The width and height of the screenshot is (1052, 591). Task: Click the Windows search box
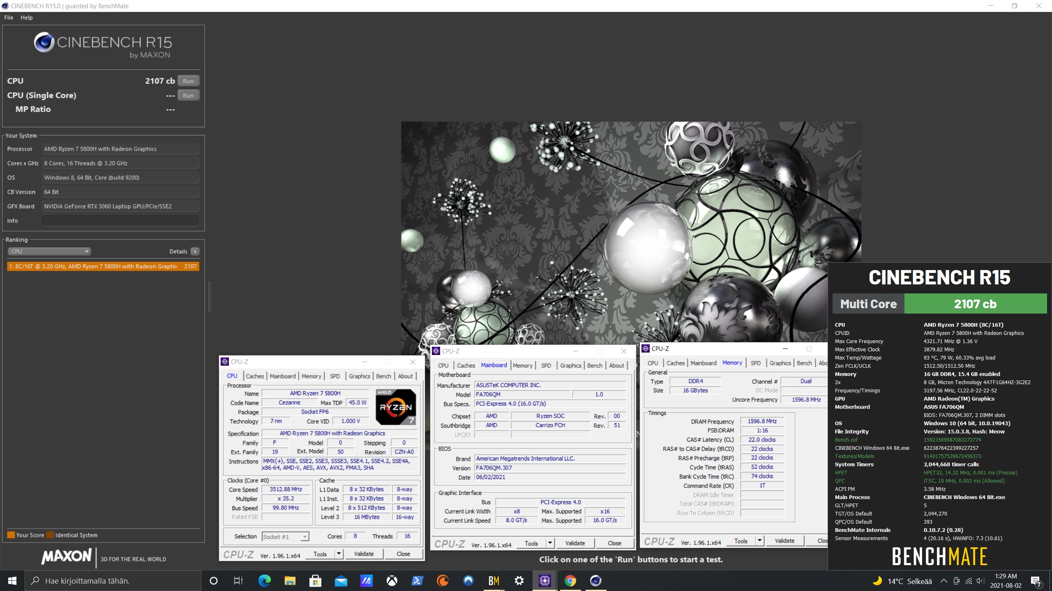click(x=113, y=581)
